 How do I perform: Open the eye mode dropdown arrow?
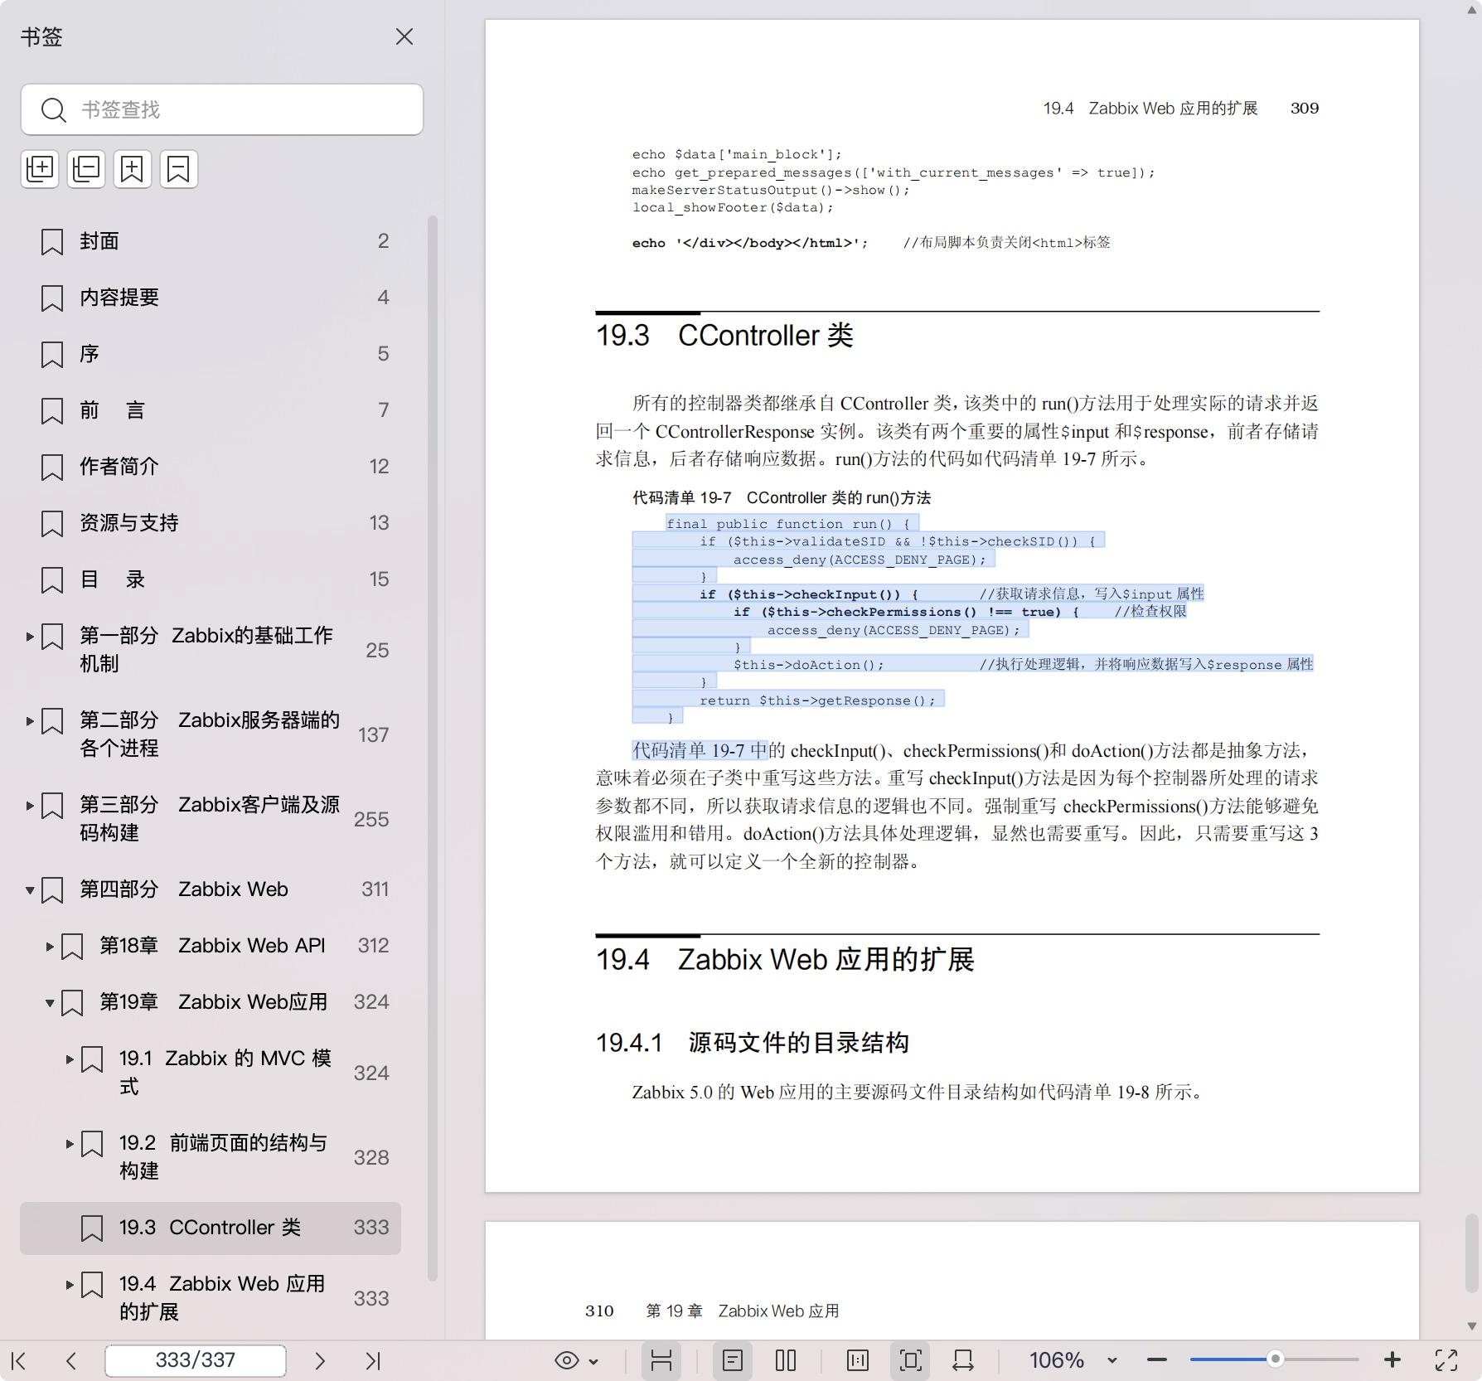click(x=593, y=1361)
